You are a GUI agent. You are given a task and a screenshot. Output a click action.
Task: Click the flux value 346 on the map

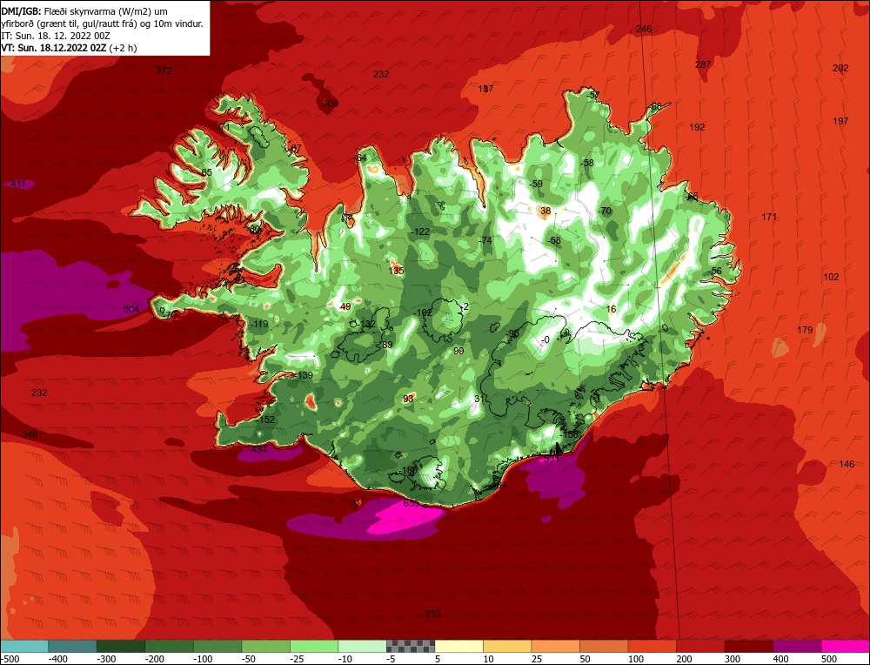[x=30, y=434]
